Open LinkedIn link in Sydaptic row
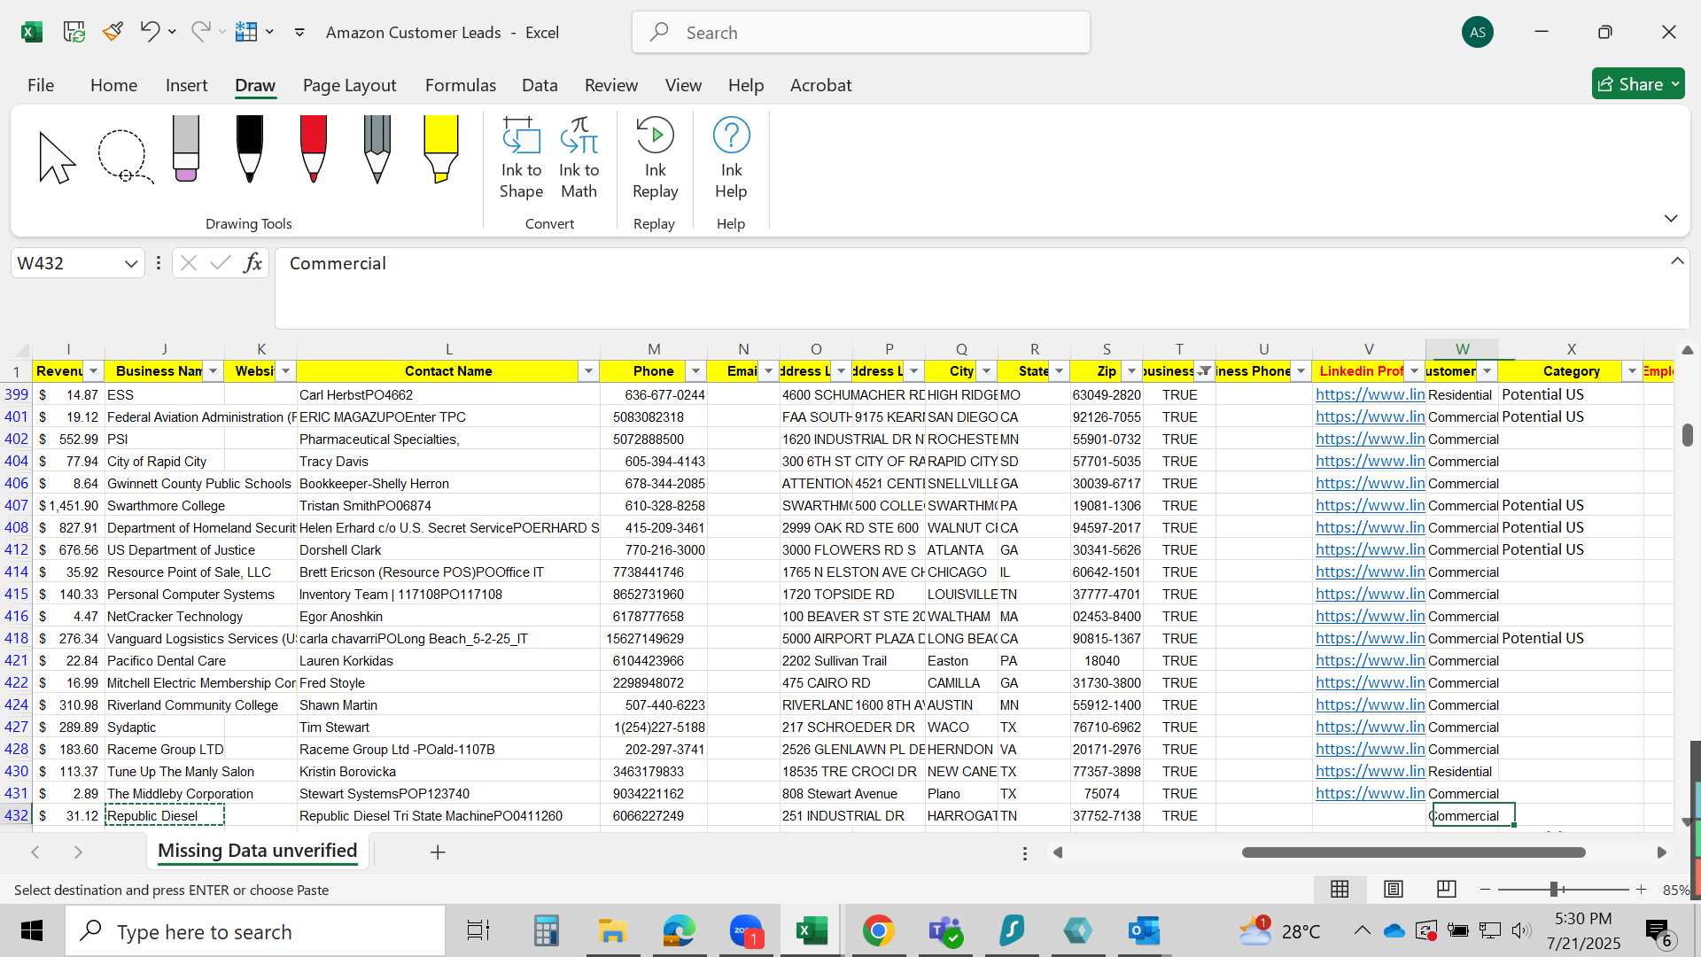Image resolution: width=1701 pixels, height=957 pixels. pos(1370,727)
